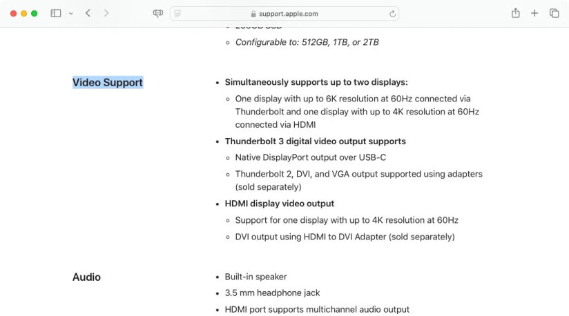Viewport: 569px width, 316px height.
Task: Open a new tab with plus button
Action: tap(534, 13)
